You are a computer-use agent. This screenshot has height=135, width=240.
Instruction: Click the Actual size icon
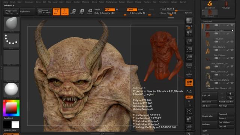189,49
